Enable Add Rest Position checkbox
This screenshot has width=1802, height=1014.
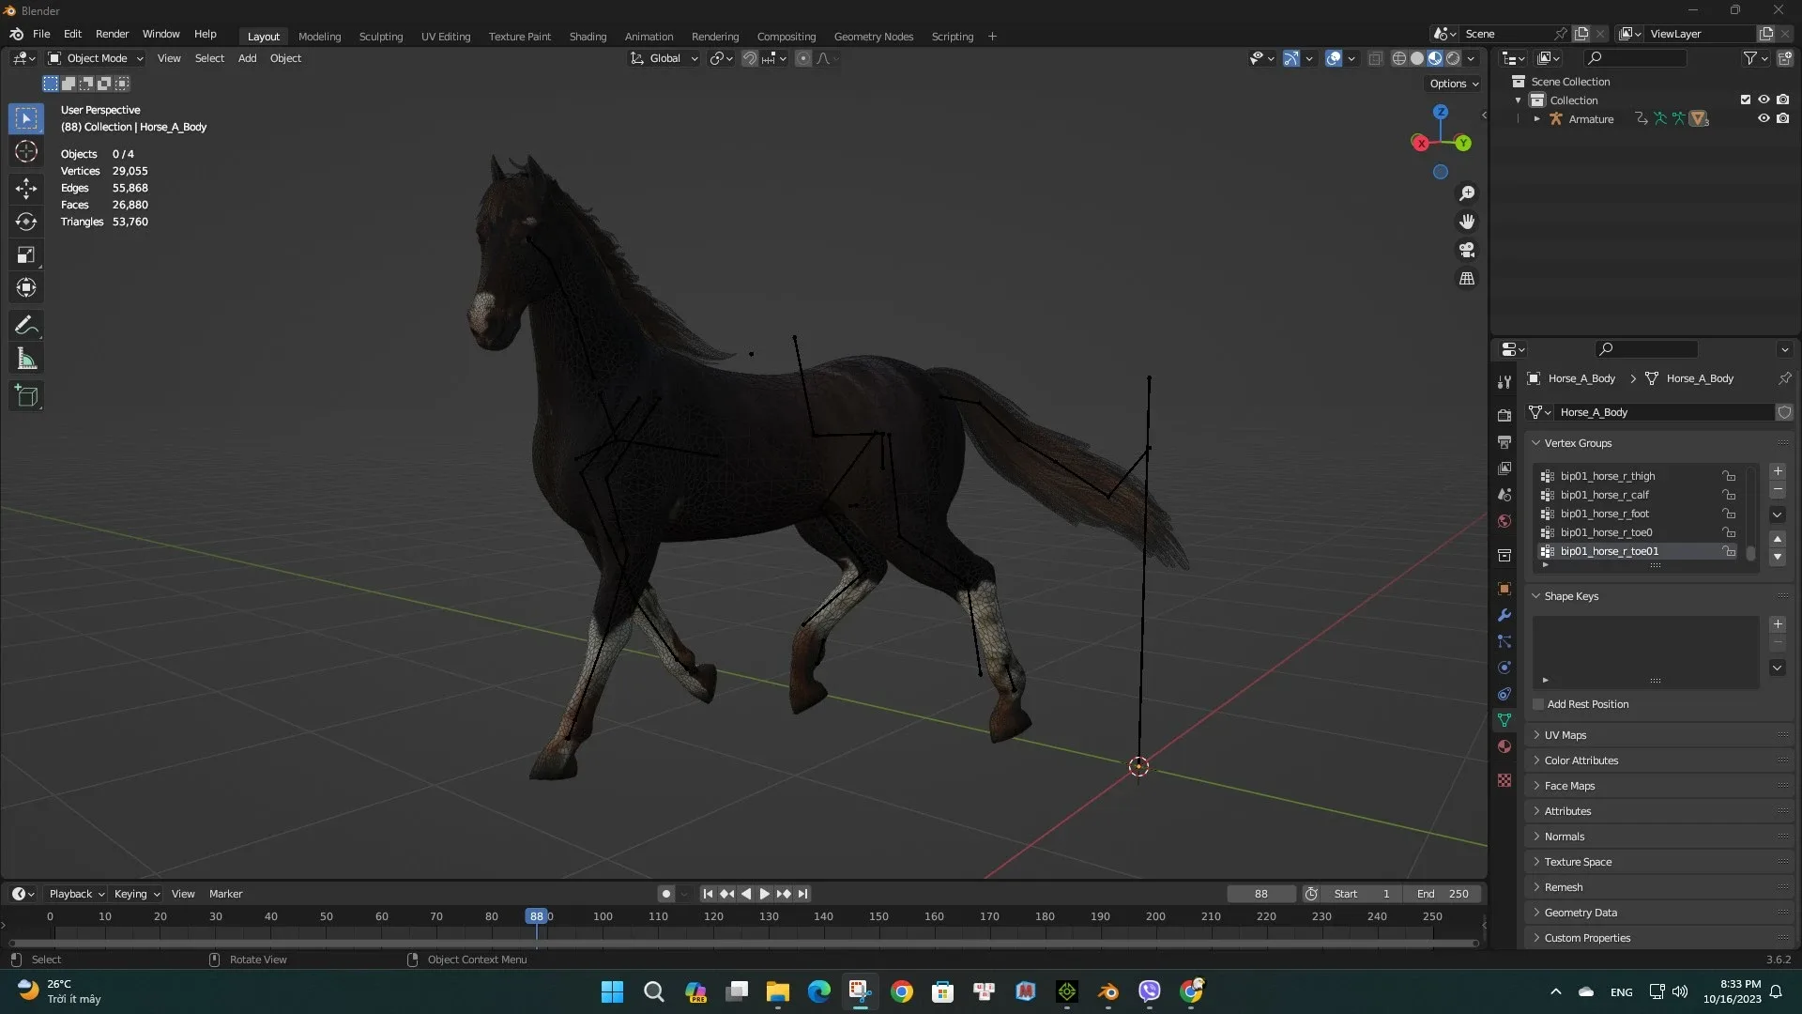1538,704
